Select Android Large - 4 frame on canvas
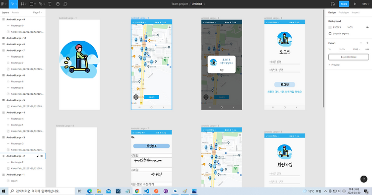 pyautogui.click(x=285, y=65)
